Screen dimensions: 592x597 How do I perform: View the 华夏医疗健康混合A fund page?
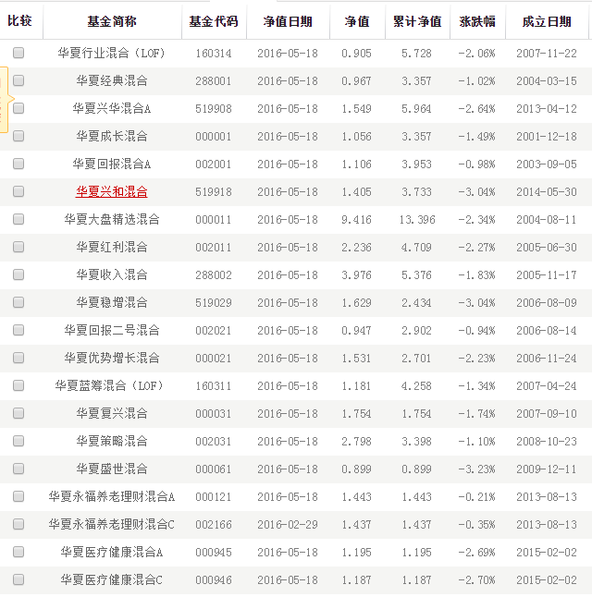click(x=112, y=552)
